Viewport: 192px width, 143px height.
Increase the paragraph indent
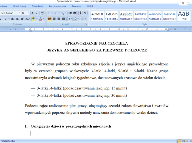(74, 13)
